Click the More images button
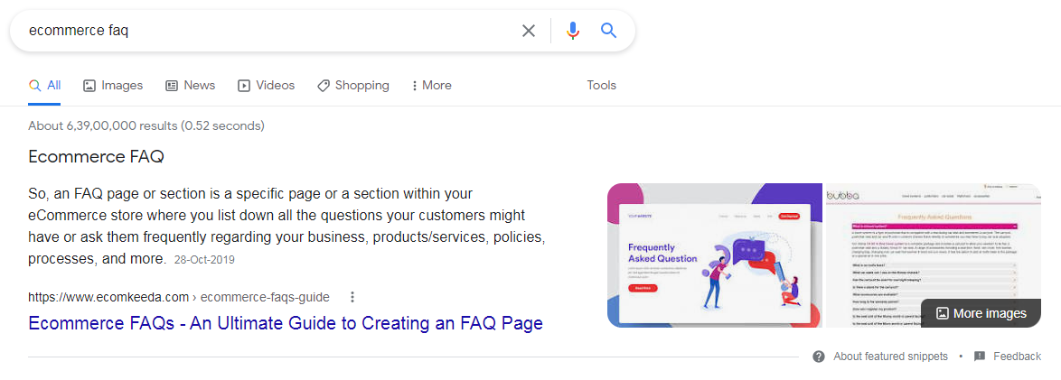The width and height of the screenshot is (1061, 380). pos(981,313)
